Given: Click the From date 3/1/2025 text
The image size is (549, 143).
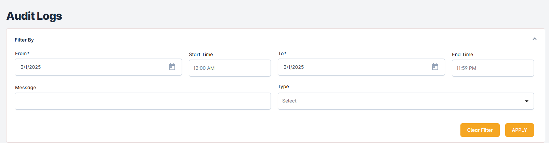Looking at the screenshot, I should click(31, 67).
